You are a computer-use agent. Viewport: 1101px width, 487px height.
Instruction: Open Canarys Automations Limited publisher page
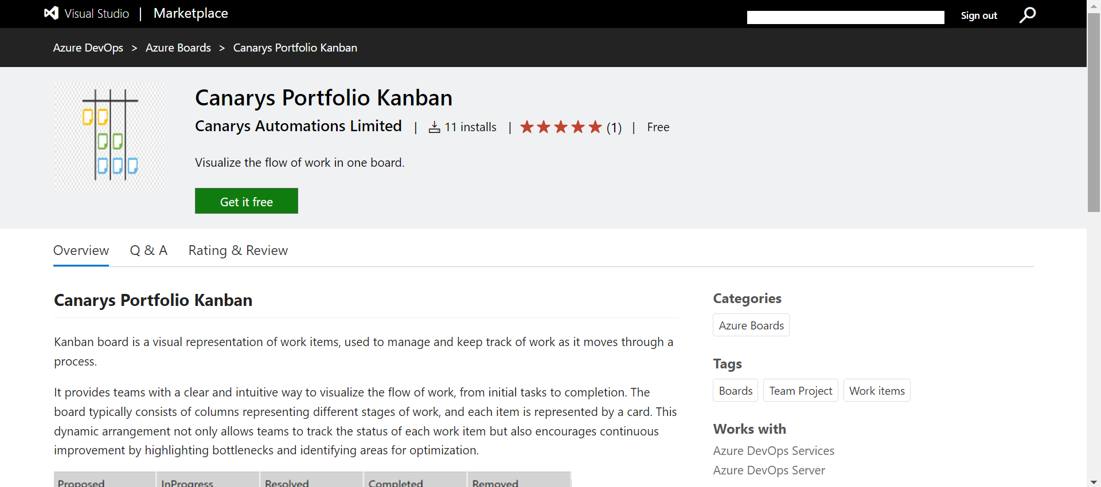point(298,126)
